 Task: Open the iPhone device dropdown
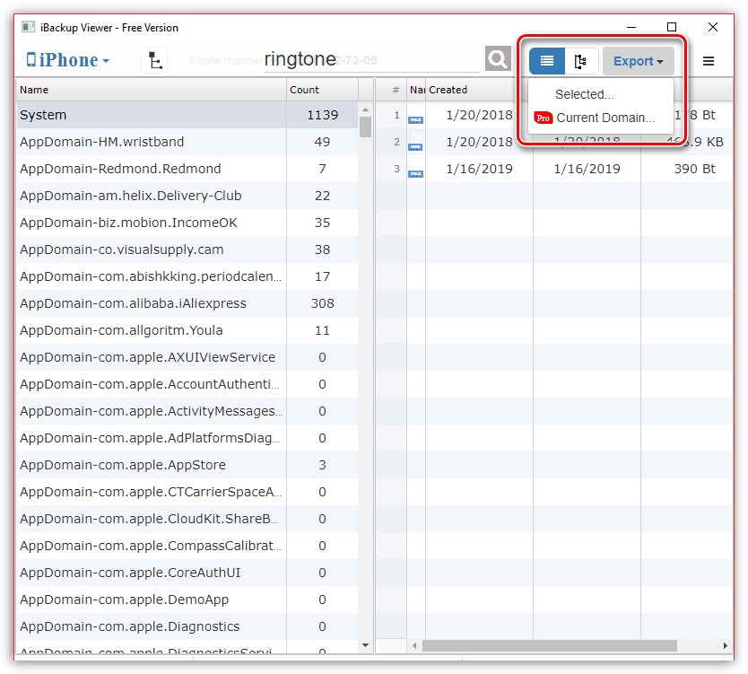(x=68, y=60)
